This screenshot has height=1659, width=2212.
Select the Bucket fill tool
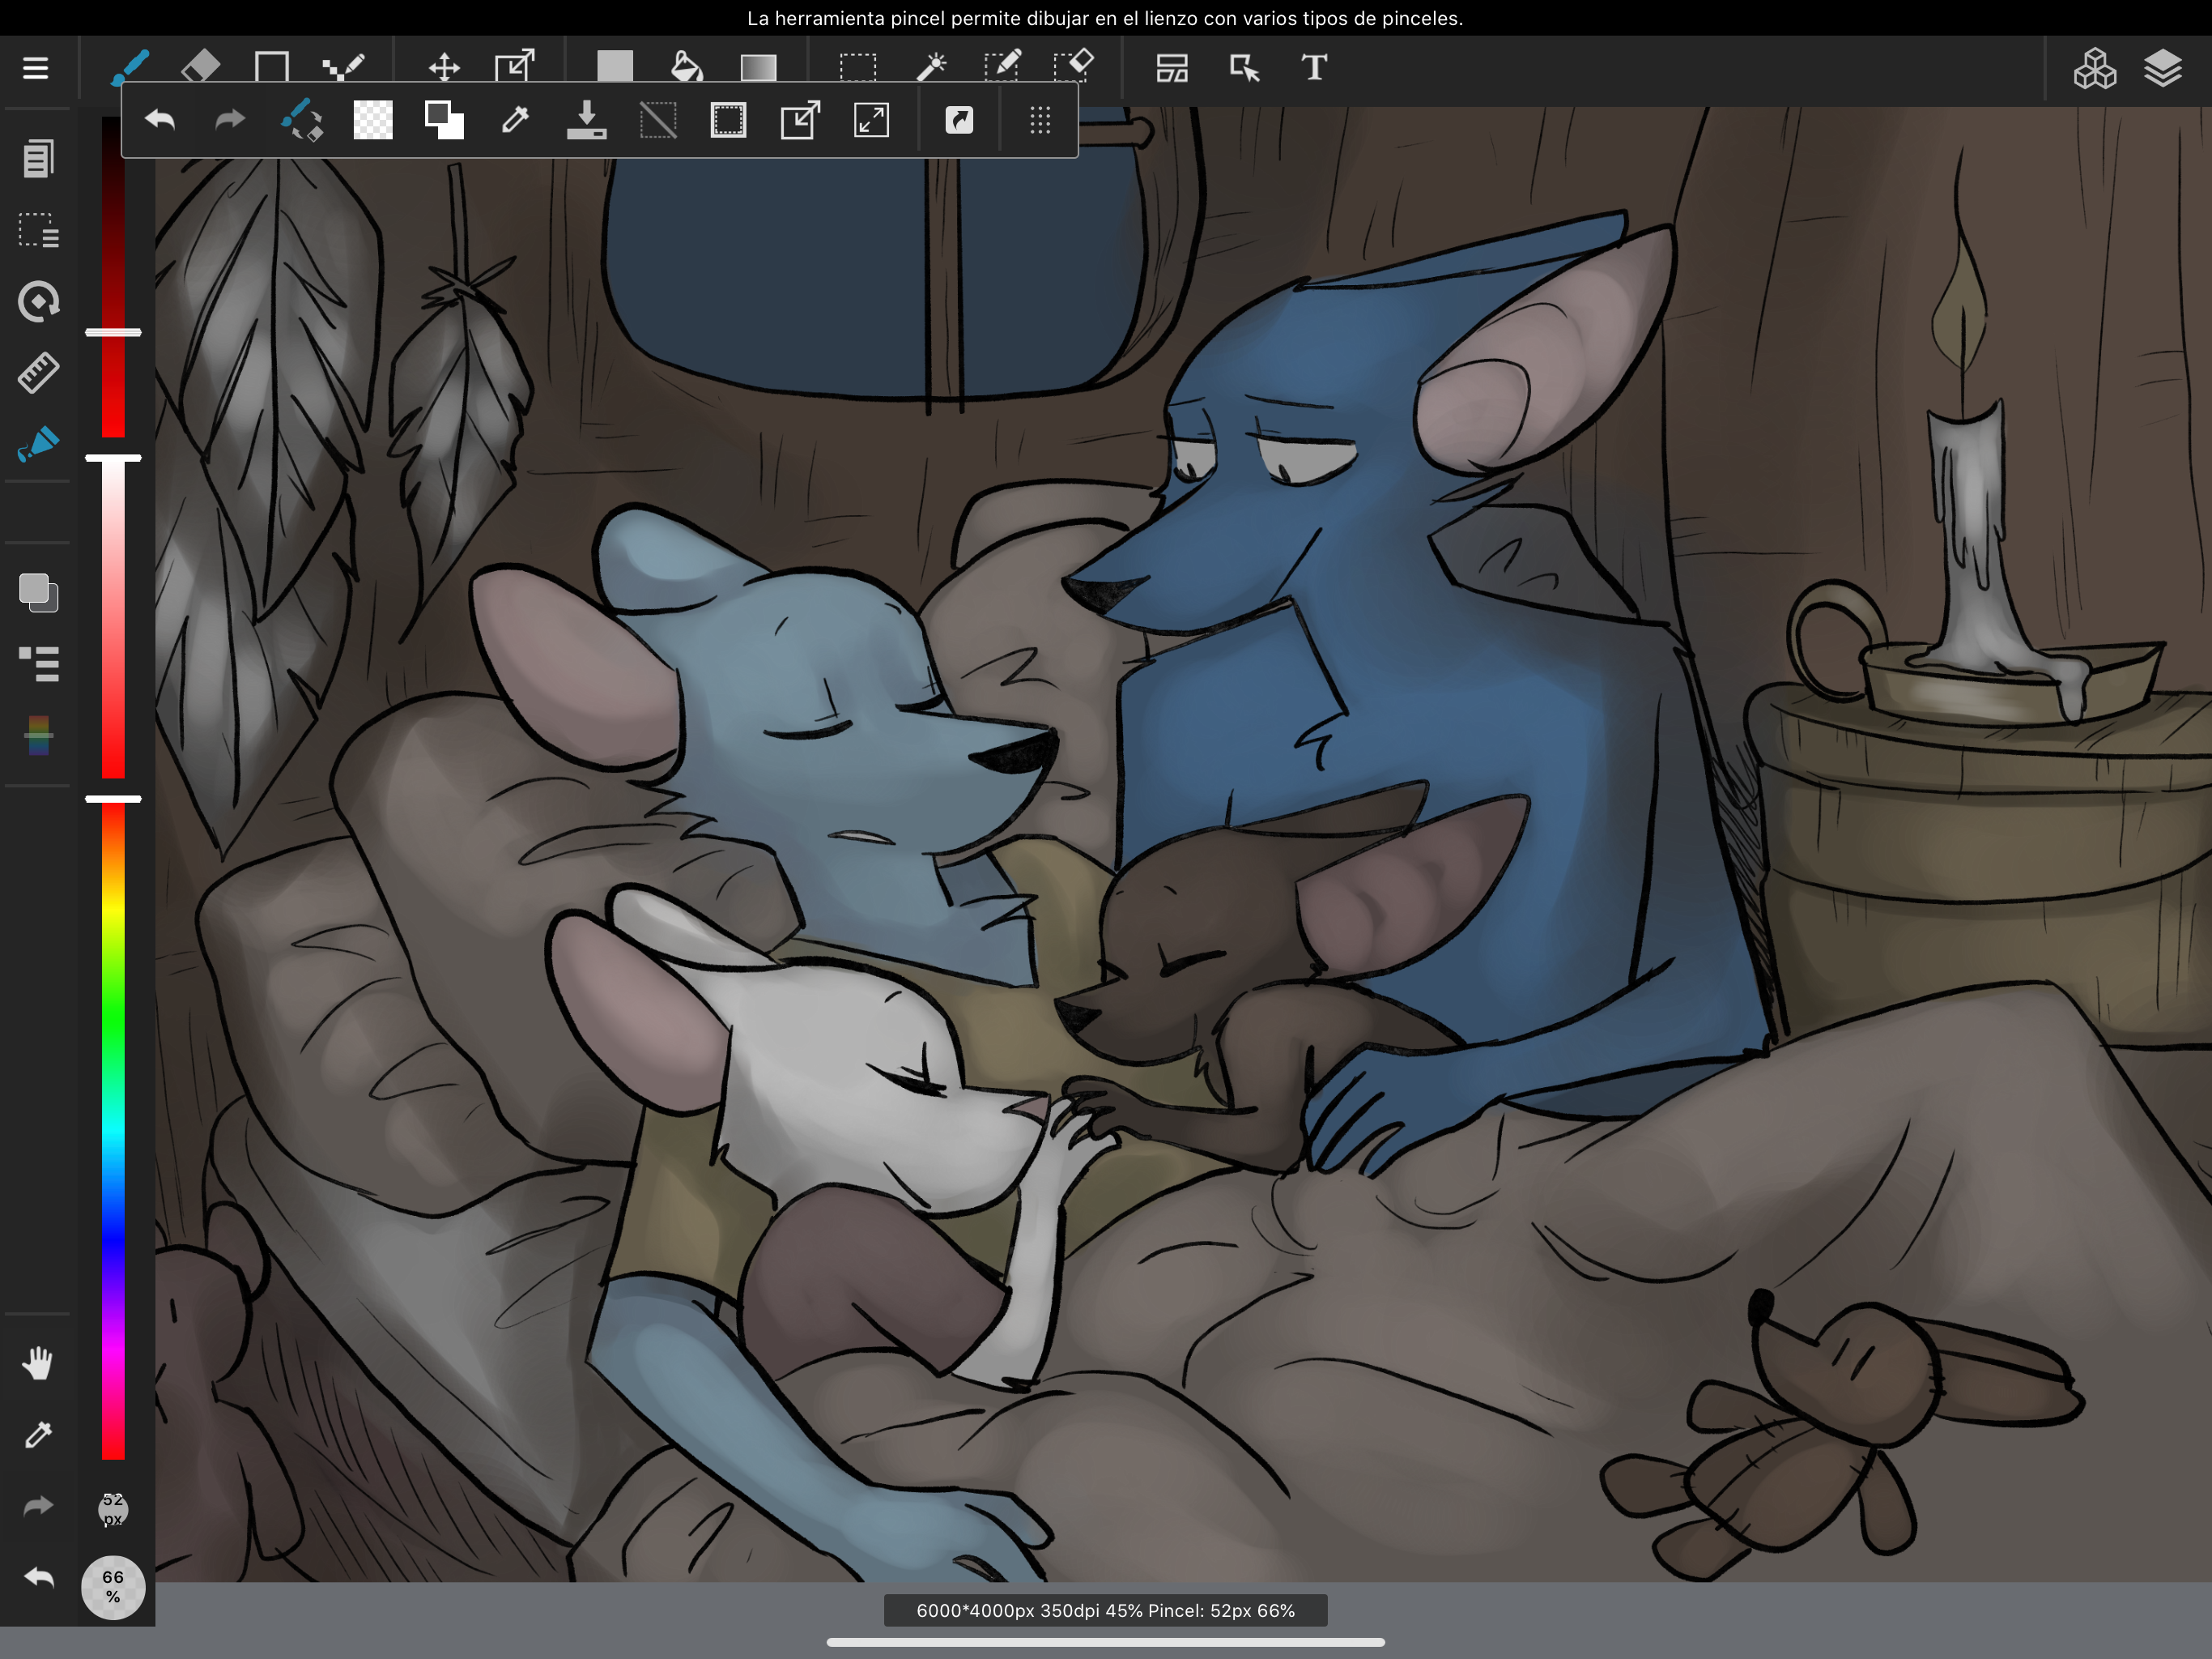coord(686,66)
